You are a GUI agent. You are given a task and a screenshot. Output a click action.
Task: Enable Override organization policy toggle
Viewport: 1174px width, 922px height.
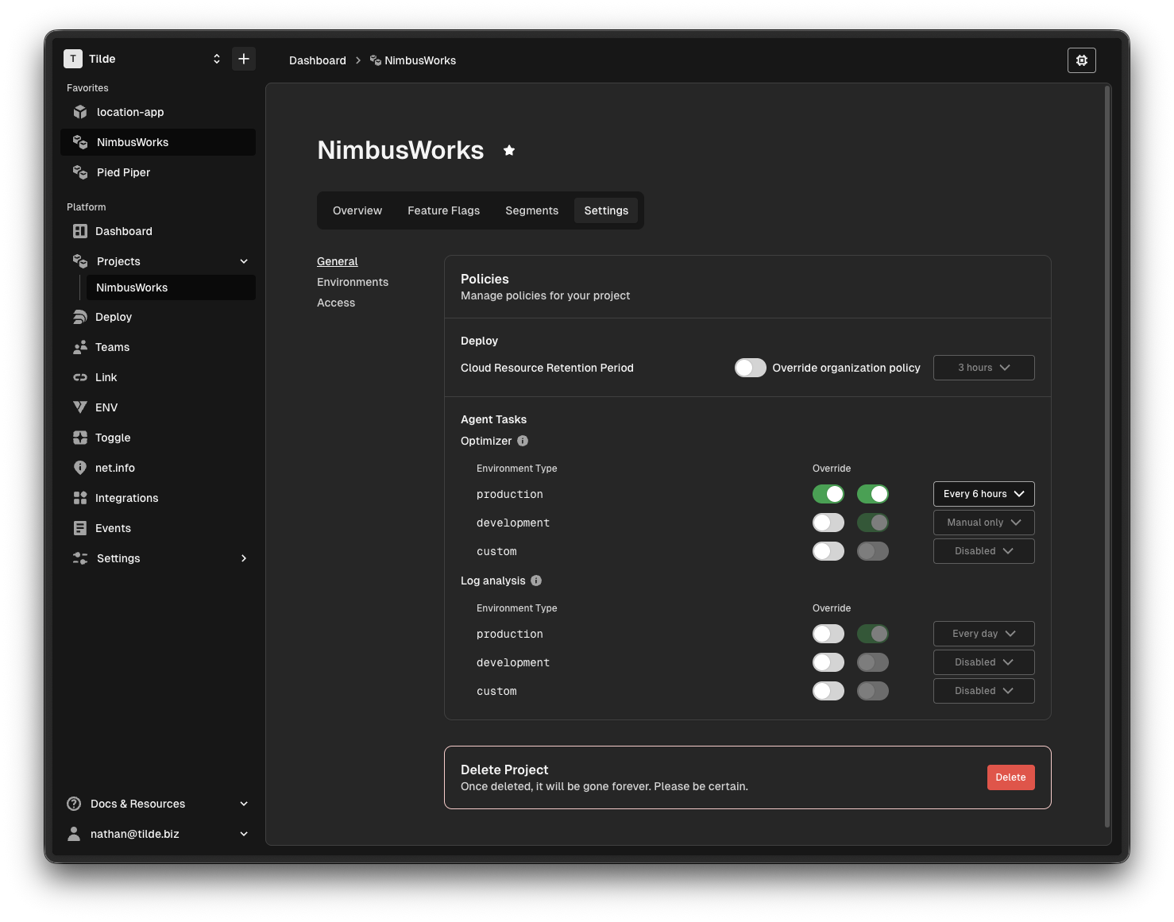751,368
